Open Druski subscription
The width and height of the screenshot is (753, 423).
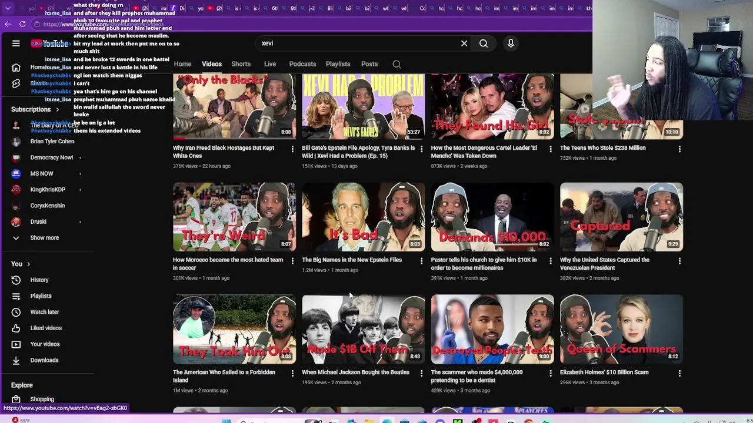[38, 222]
